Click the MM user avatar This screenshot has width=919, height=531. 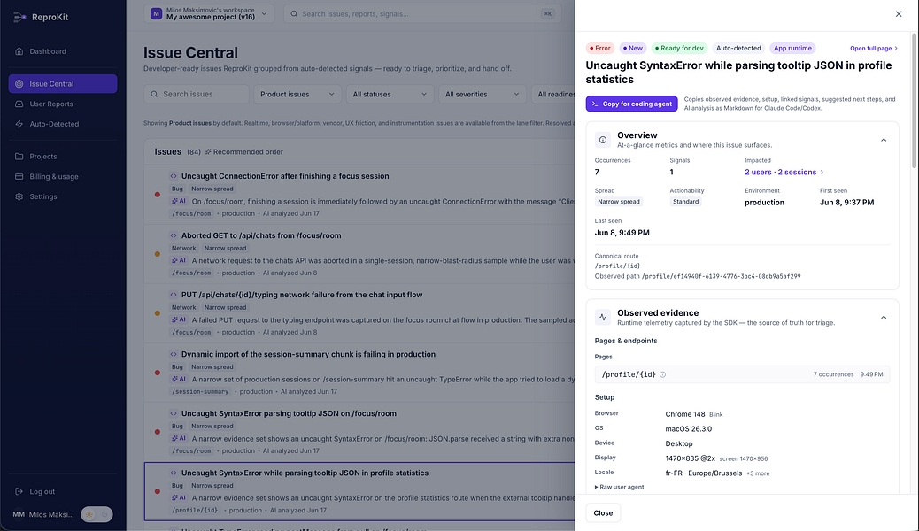(19, 514)
